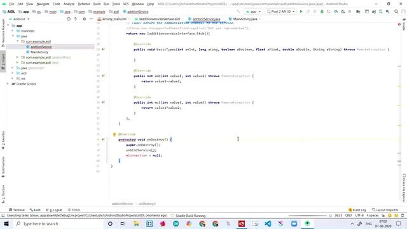The width and height of the screenshot is (407, 229).
Task: Click the Make Project hammer icon
Action: click(238, 11)
